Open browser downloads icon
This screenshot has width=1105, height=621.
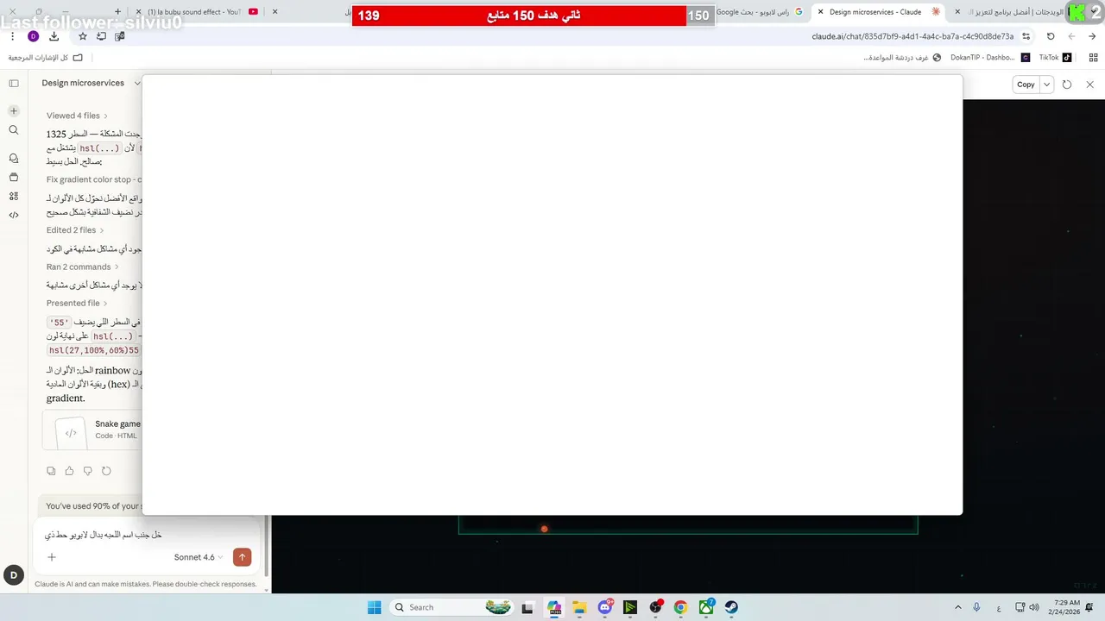[54, 36]
